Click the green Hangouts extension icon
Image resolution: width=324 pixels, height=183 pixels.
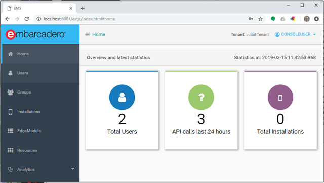pos(273,19)
